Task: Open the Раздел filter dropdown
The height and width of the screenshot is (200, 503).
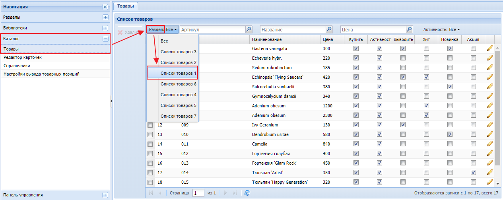Action: tap(162, 29)
